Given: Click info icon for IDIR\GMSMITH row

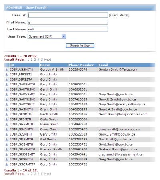Looking at the screenshot, I should (x=7, y=140).
